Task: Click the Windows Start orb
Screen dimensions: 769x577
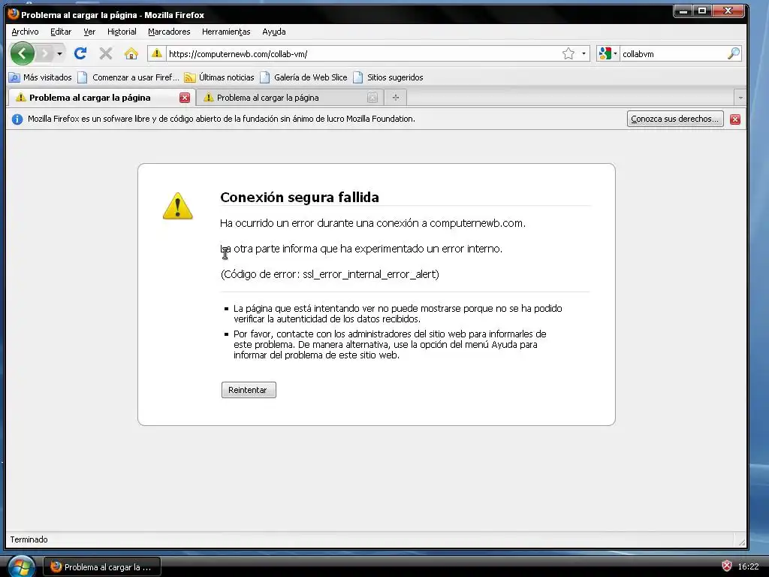Action: (21, 566)
